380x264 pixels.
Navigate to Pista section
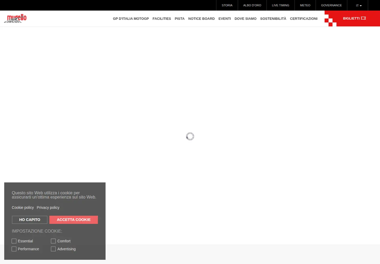tap(180, 19)
